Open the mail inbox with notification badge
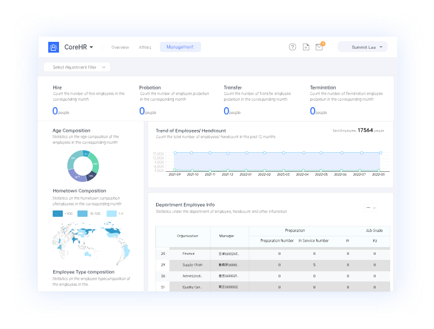This screenshot has height=329, width=434. pos(319,47)
